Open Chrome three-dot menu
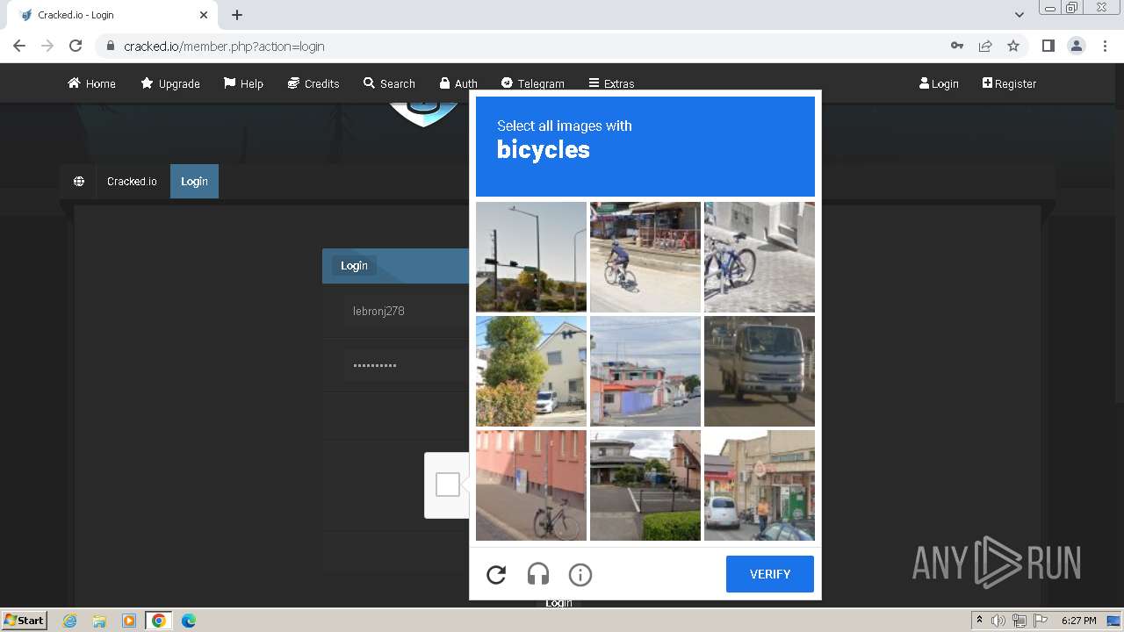 point(1104,46)
